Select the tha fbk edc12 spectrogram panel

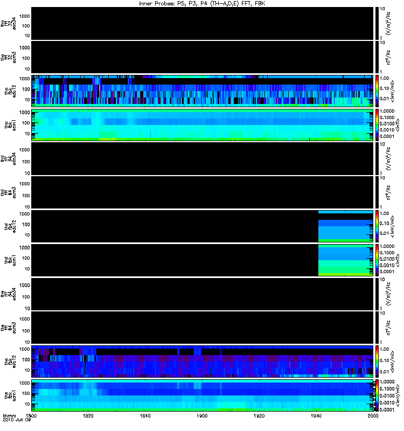coord(203,91)
